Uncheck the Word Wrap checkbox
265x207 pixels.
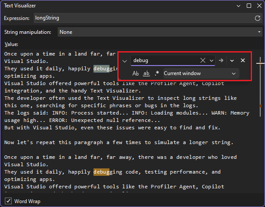coord(8,201)
